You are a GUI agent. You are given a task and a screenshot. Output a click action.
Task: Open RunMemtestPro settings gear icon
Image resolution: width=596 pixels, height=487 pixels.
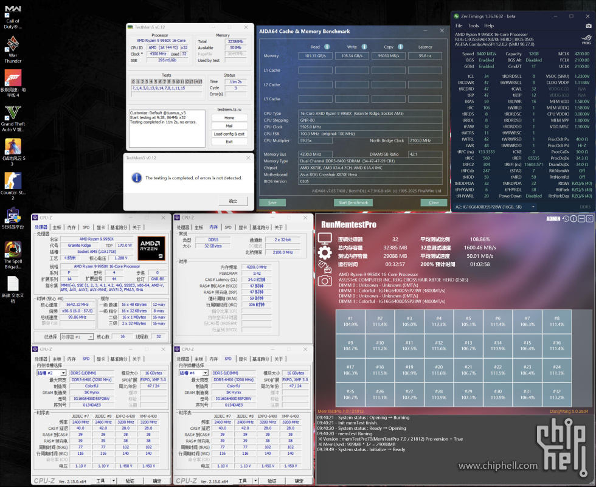(325, 252)
